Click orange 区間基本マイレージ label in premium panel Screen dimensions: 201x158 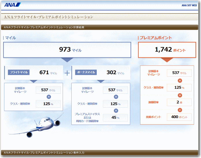coord(153,73)
